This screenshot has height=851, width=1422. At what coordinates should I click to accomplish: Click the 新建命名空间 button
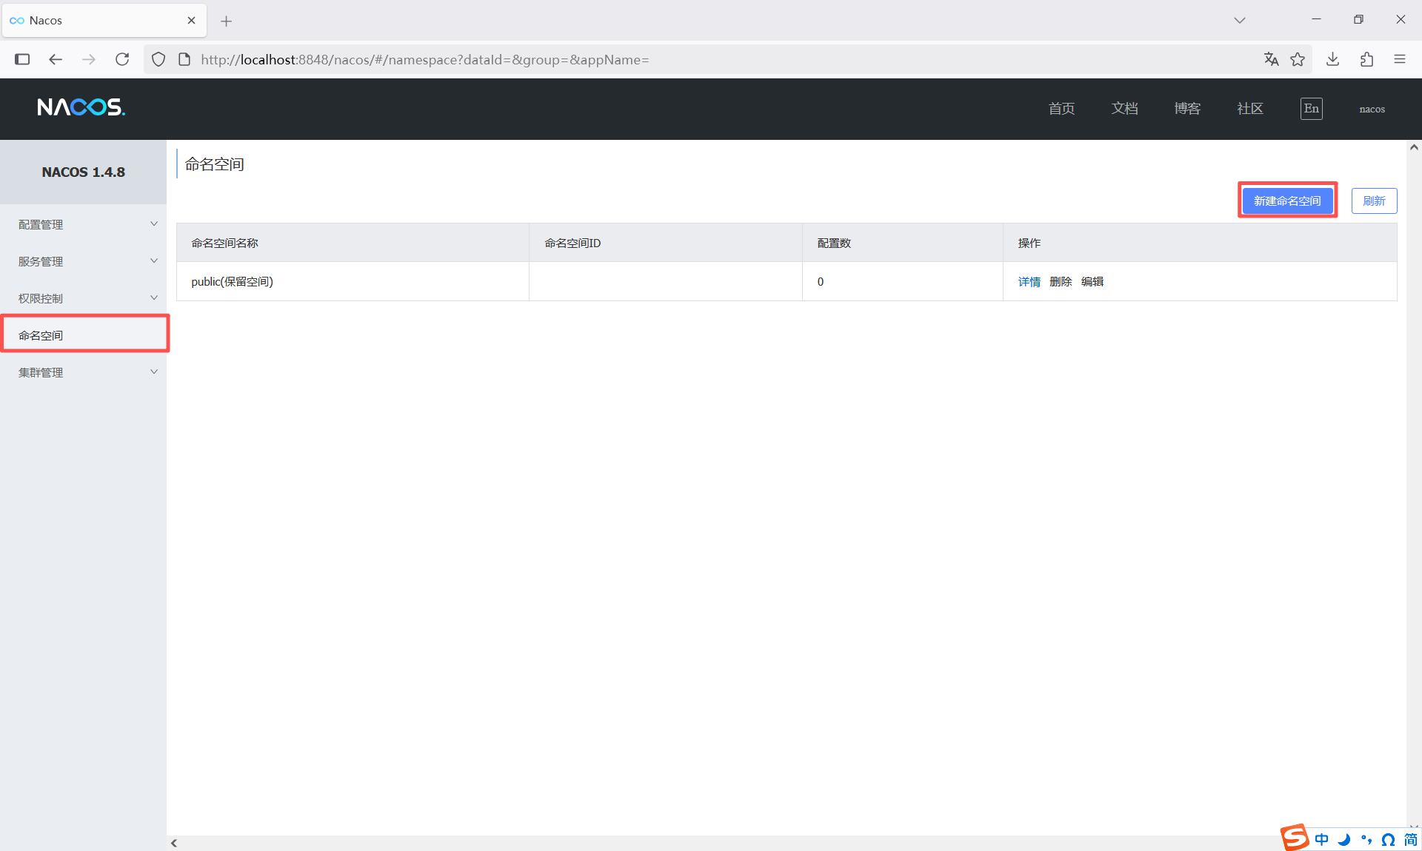coord(1287,201)
